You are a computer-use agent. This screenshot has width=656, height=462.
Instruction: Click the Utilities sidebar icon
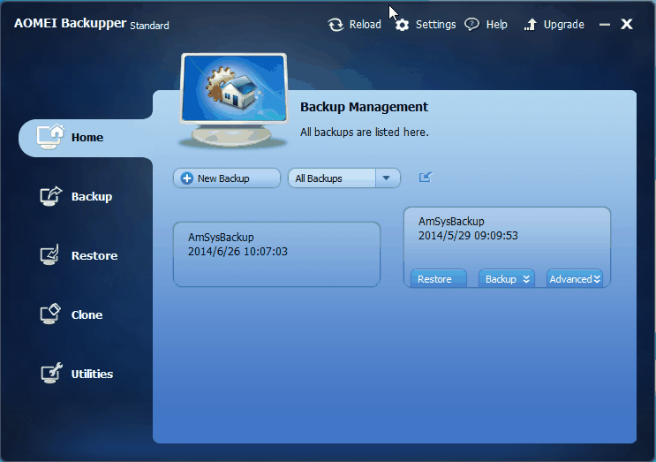coord(51,373)
